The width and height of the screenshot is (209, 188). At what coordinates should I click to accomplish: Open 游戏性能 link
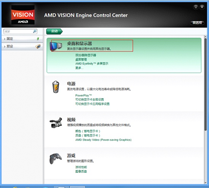point(81,167)
